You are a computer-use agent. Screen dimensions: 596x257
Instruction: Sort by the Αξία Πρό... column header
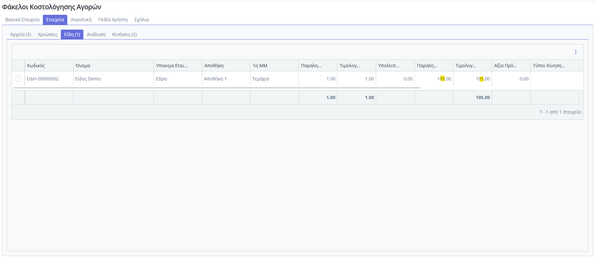click(x=505, y=66)
